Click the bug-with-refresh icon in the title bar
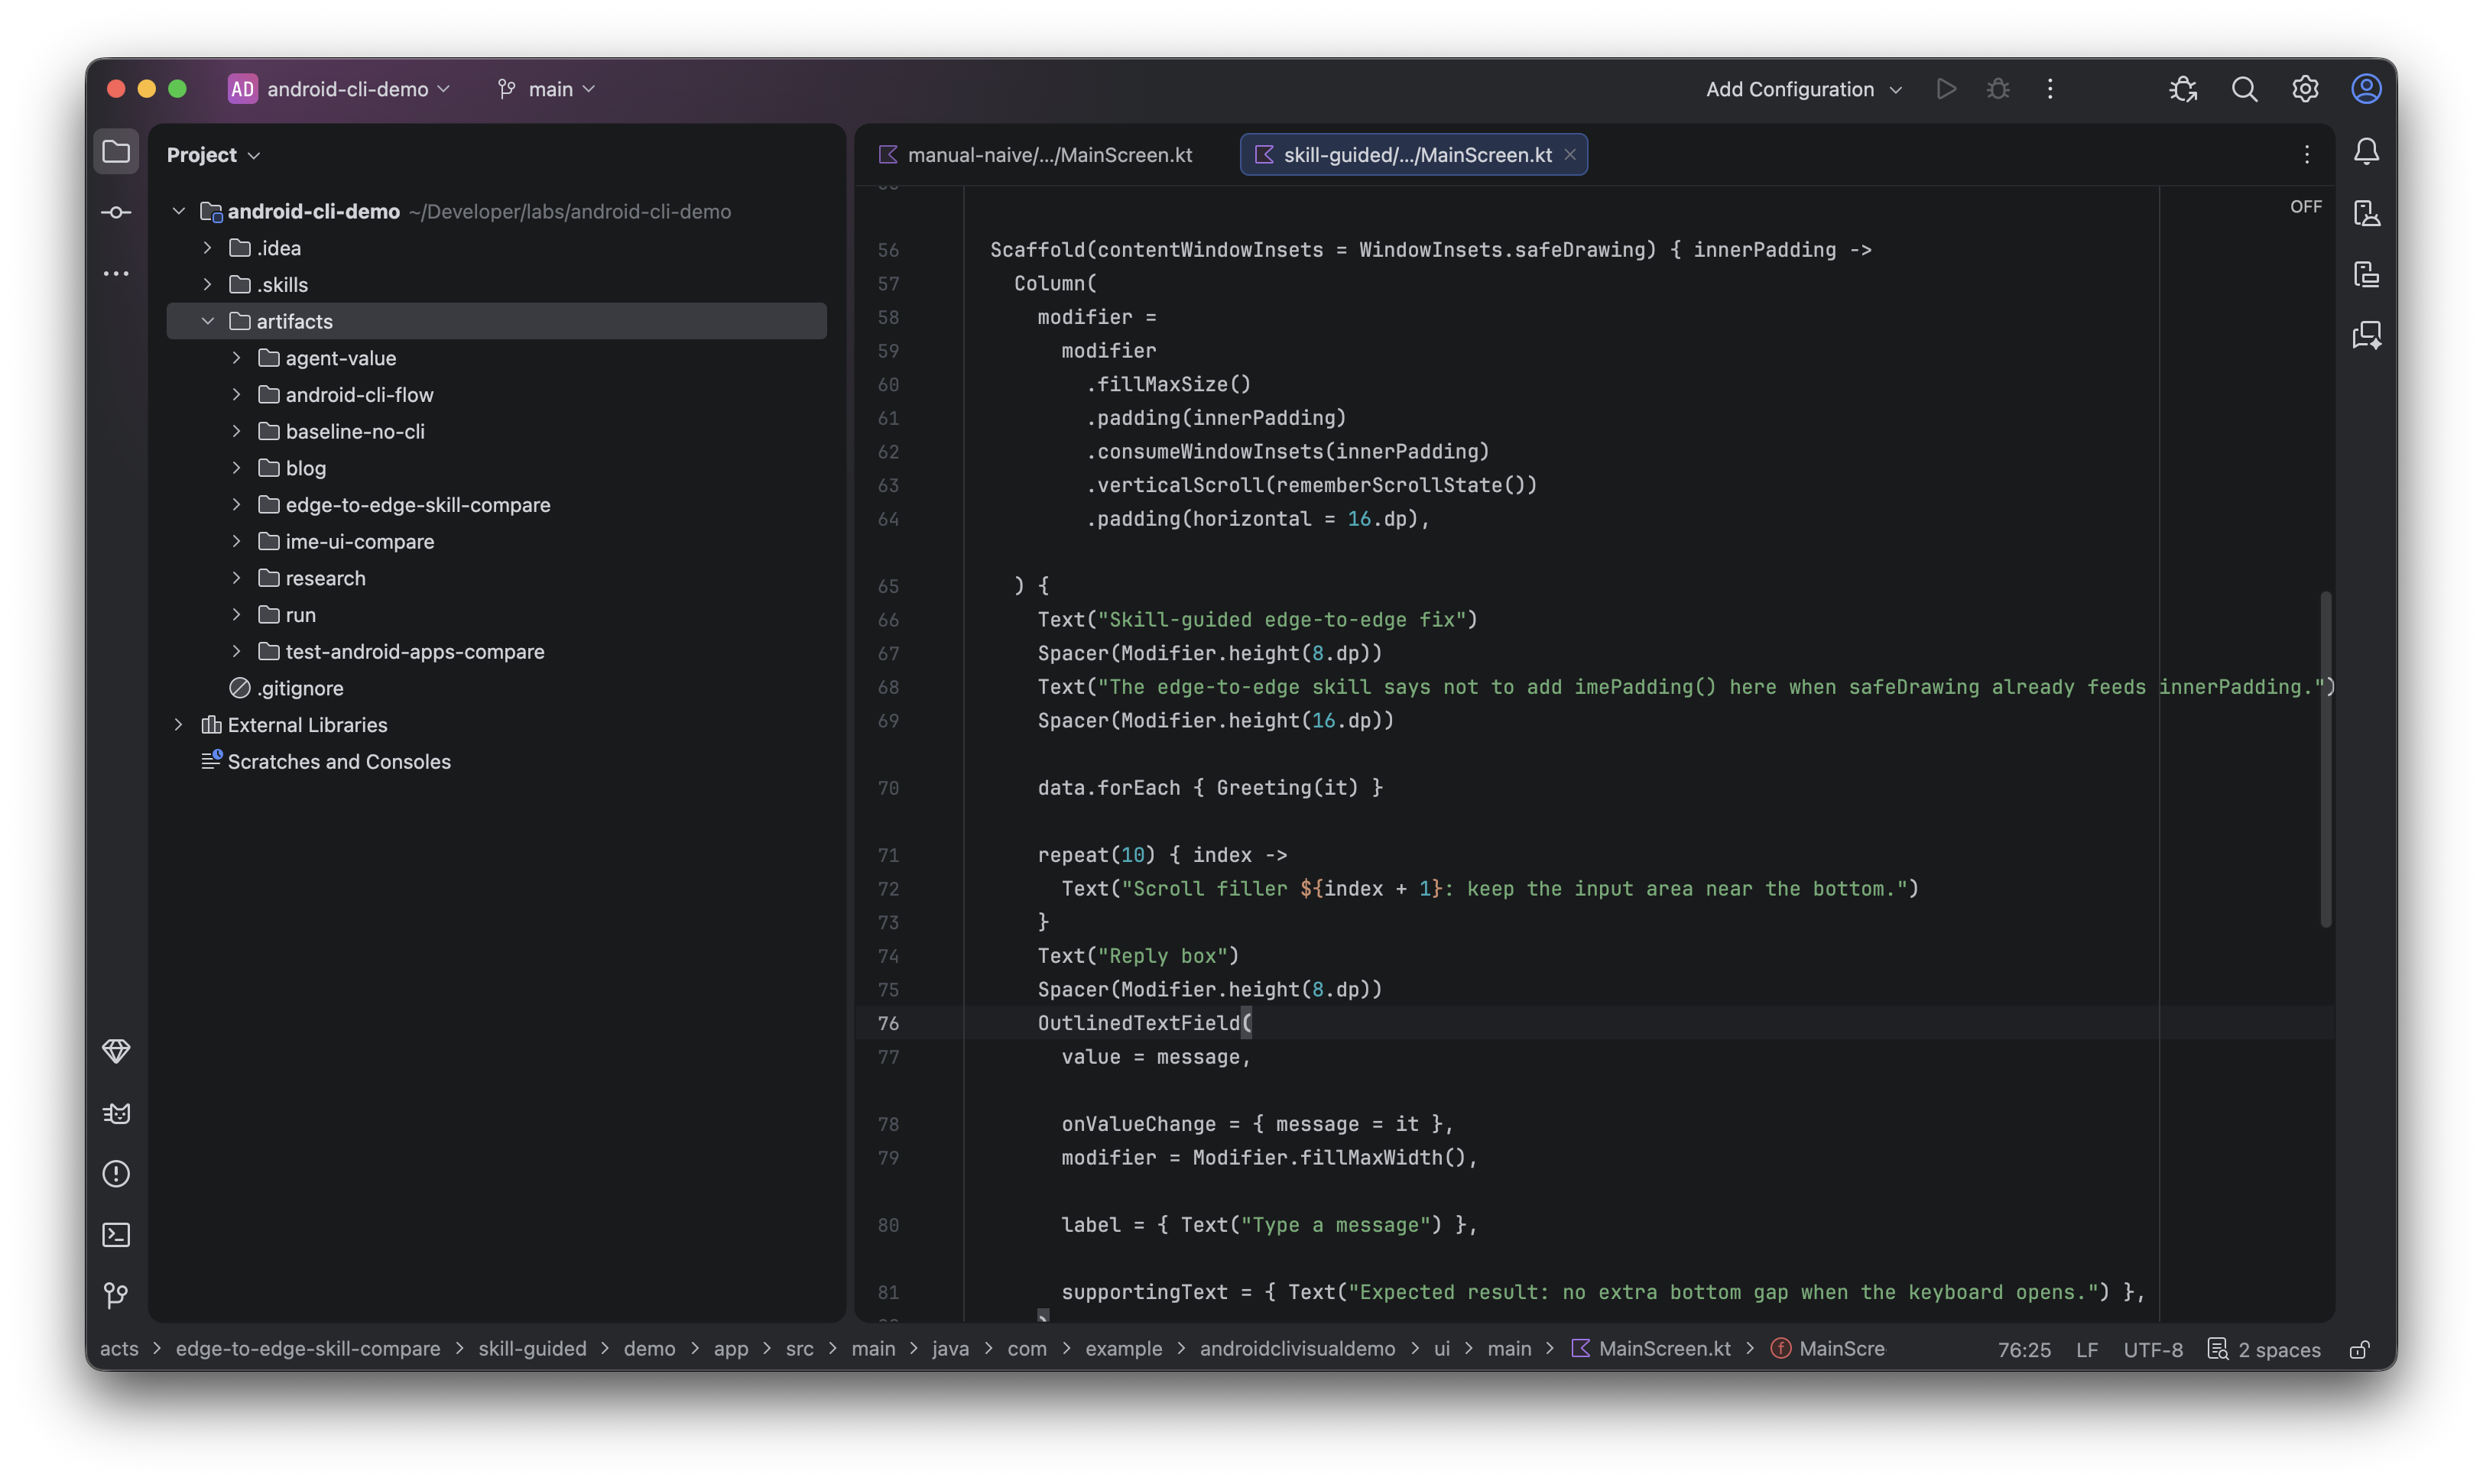The image size is (2483, 1484). [2183, 89]
